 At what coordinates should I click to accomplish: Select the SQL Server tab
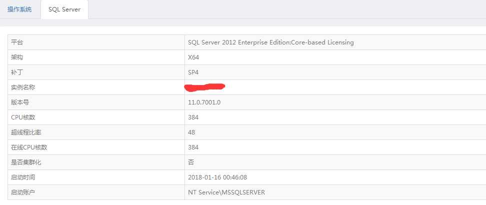(x=64, y=9)
